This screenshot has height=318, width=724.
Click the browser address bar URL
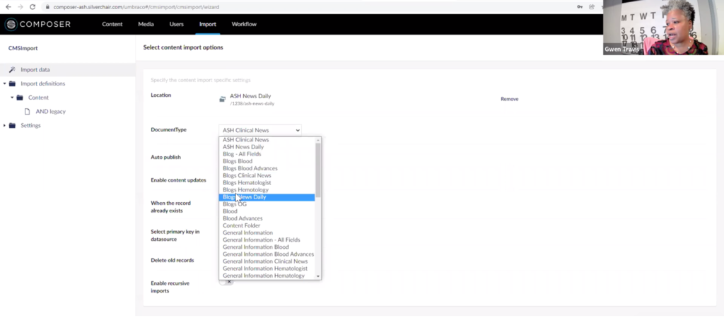(x=141, y=6)
